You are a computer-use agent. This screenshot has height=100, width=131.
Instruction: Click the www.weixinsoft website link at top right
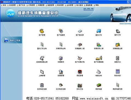tap(125, 24)
